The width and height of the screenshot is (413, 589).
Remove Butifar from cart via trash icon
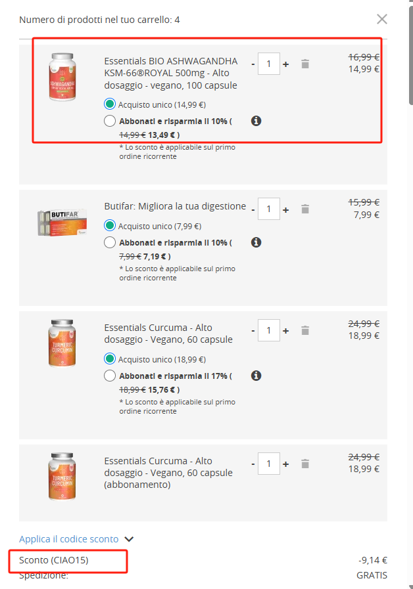point(305,209)
